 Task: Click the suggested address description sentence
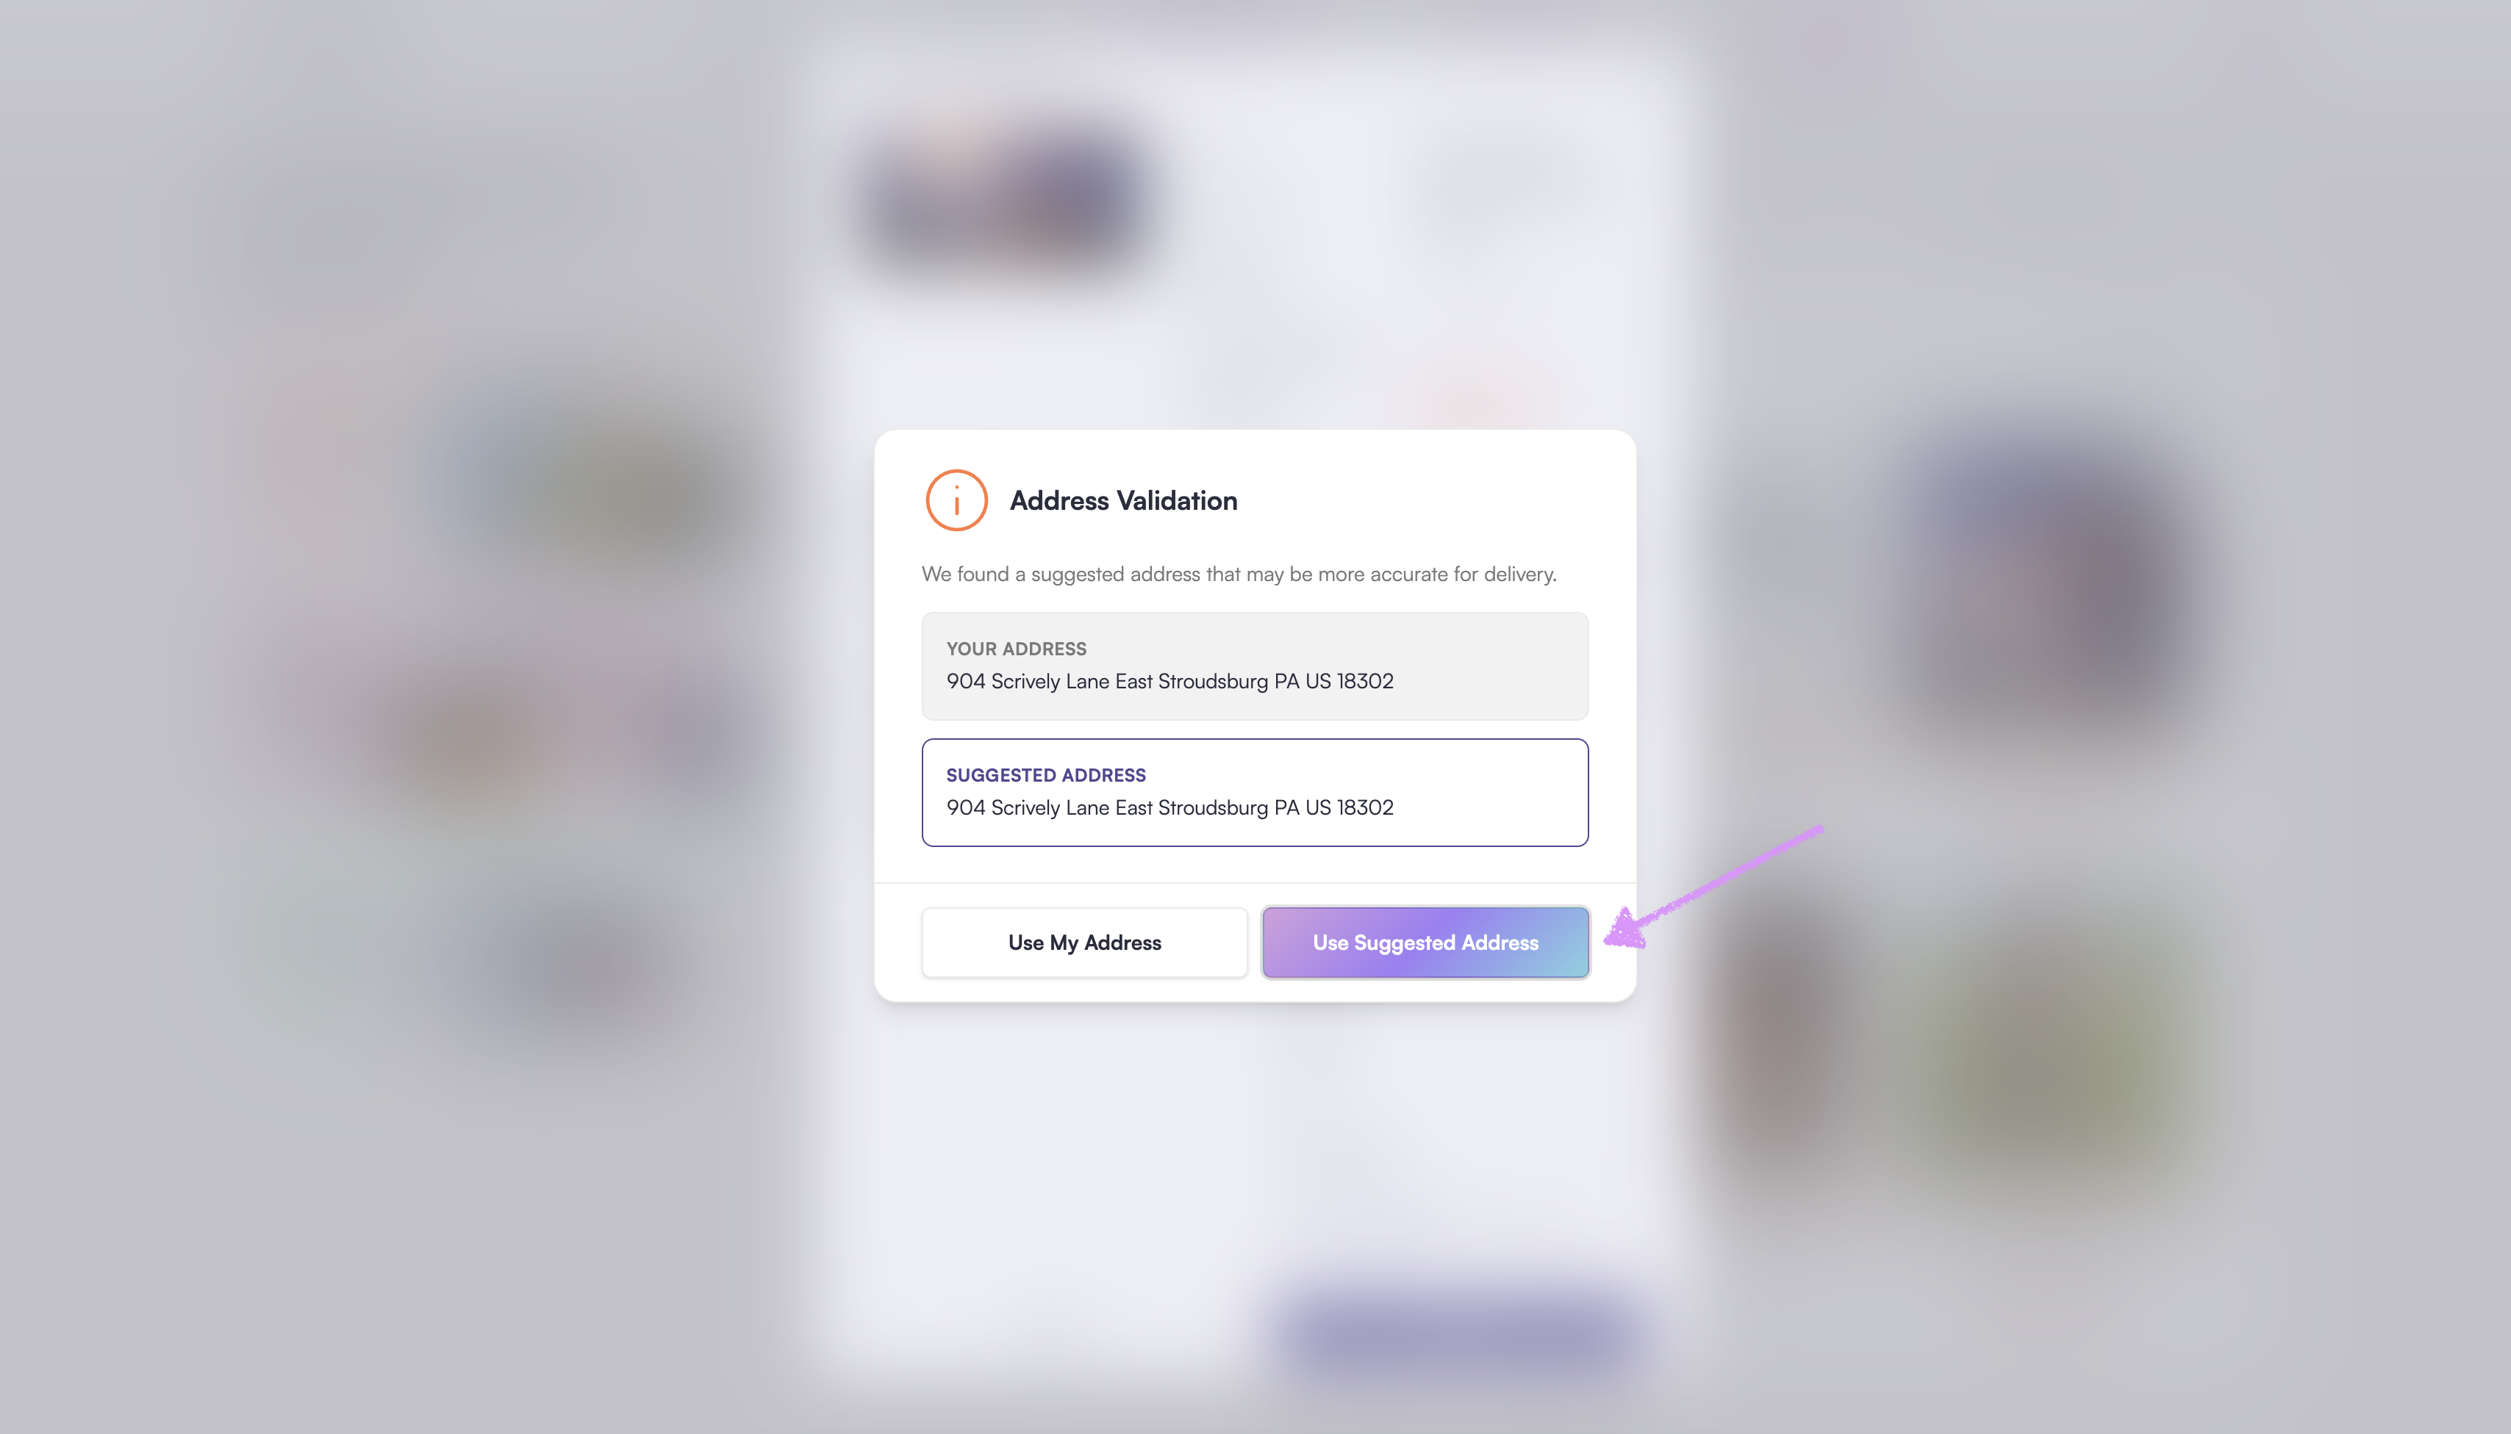(1239, 574)
